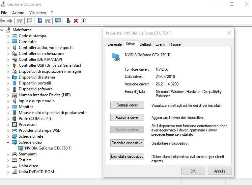Click the Schede di rete network icon
252x185 pixels.
(x=14, y=136)
